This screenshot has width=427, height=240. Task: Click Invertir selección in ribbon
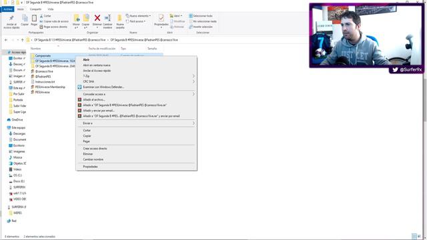coord(201,27)
